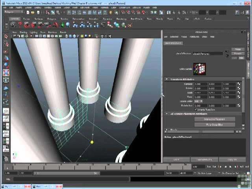
Task: Pick the Rotate tool in toolbox
Action: tap(6, 65)
